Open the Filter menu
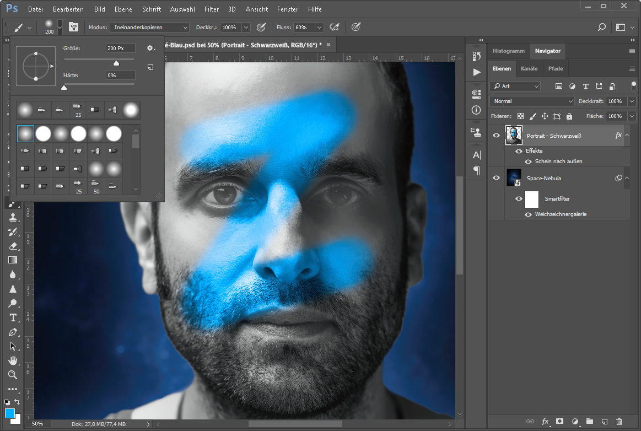 tap(211, 9)
